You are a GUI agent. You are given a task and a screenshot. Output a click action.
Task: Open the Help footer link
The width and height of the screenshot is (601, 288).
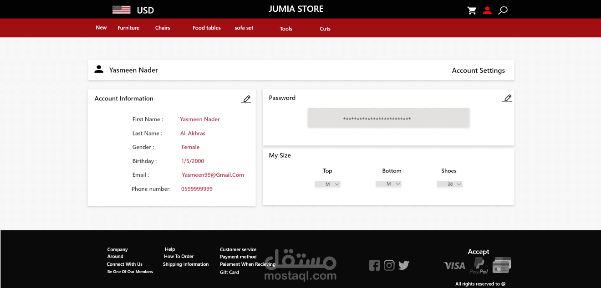tap(170, 249)
